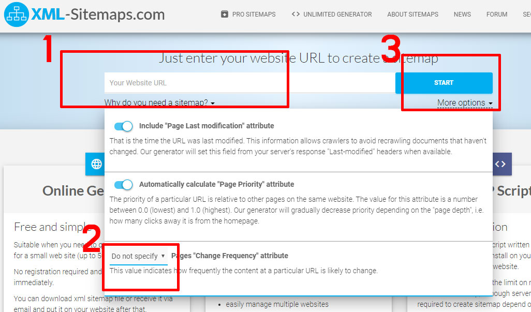This screenshot has width=531, height=312.
Task: Go to ABOUT SITEMAPS page
Action: [x=413, y=14]
